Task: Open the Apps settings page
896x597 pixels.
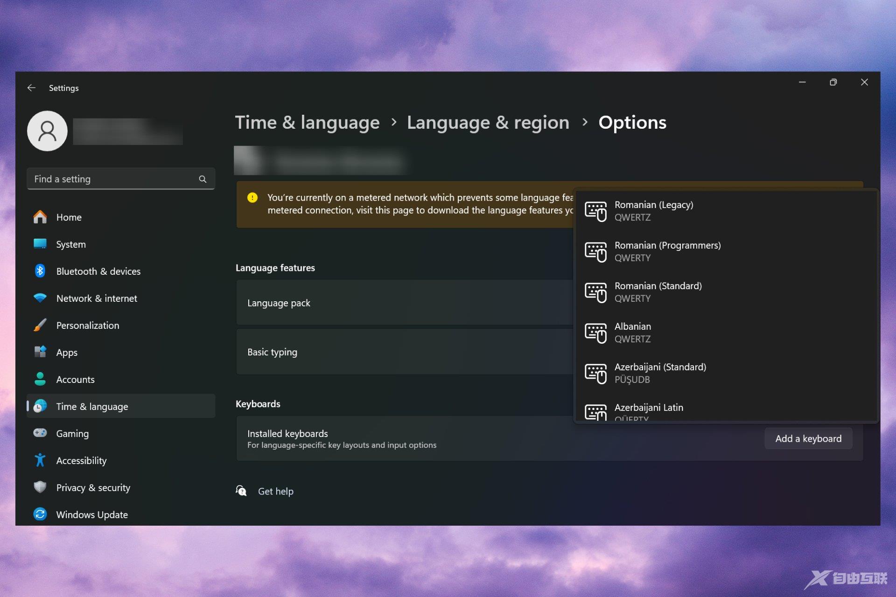Action: point(121,353)
